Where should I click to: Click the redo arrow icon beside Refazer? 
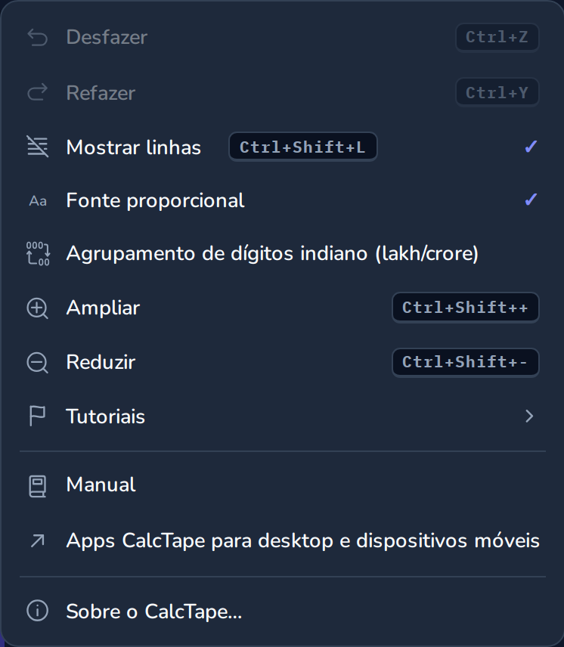(38, 92)
